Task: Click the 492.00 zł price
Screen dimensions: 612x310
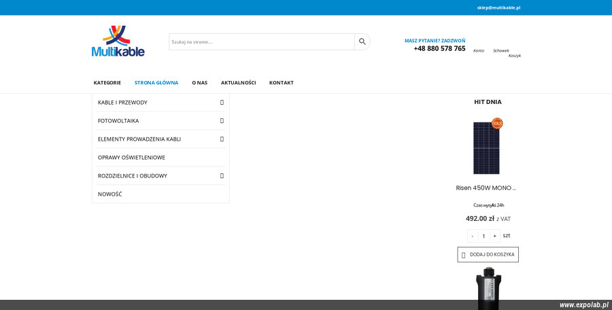Action: [x=480, y=219]
